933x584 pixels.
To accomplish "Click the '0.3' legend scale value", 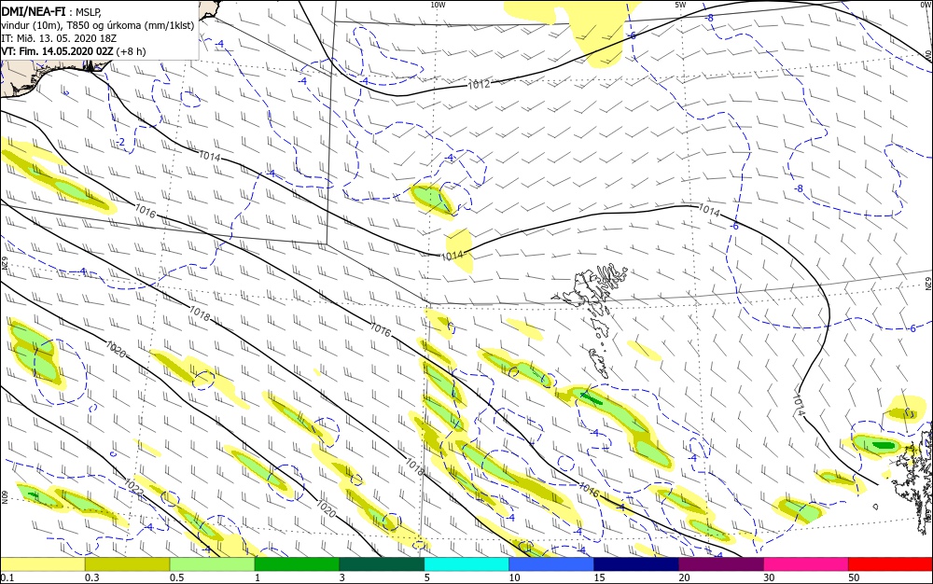I will (x=91, y=578).
